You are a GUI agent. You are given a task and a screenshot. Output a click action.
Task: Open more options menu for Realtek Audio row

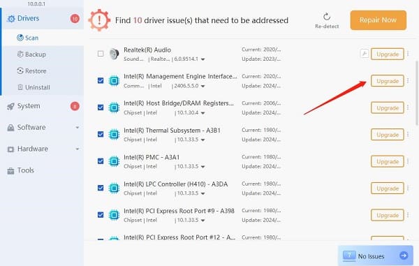click(408, 54)
